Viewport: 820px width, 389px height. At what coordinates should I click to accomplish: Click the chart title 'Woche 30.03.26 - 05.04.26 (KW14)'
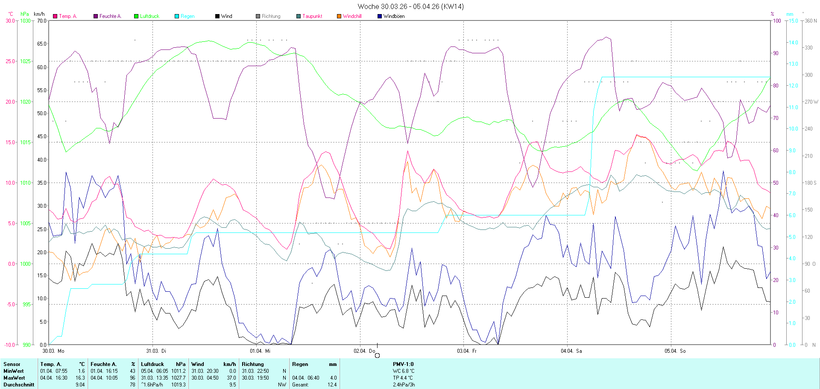coord(410,6)
